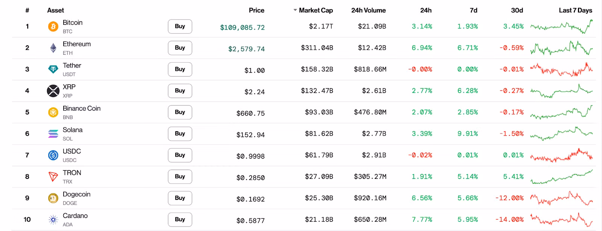This screenshot has height=231, width=602.
Task: Click the Ethereum diamond logo icon
Action: point(53,48)
